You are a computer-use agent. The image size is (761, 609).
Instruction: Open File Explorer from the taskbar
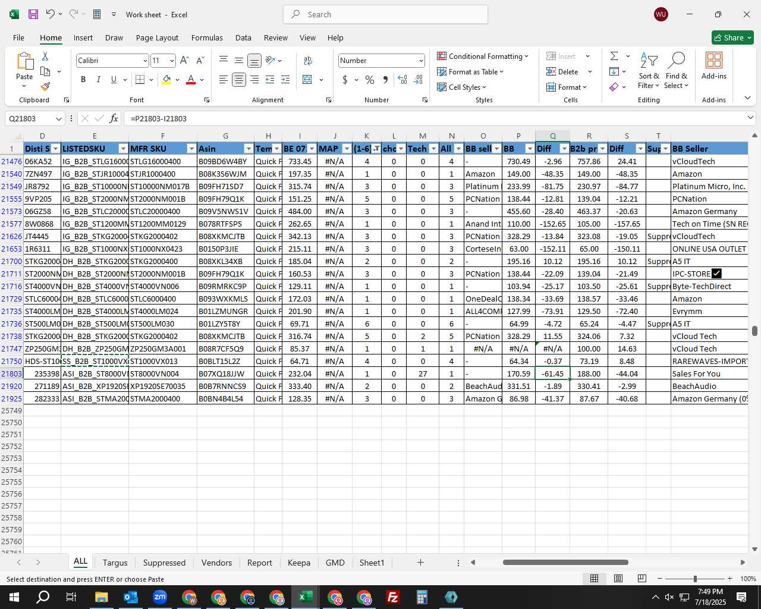(101, 597)
